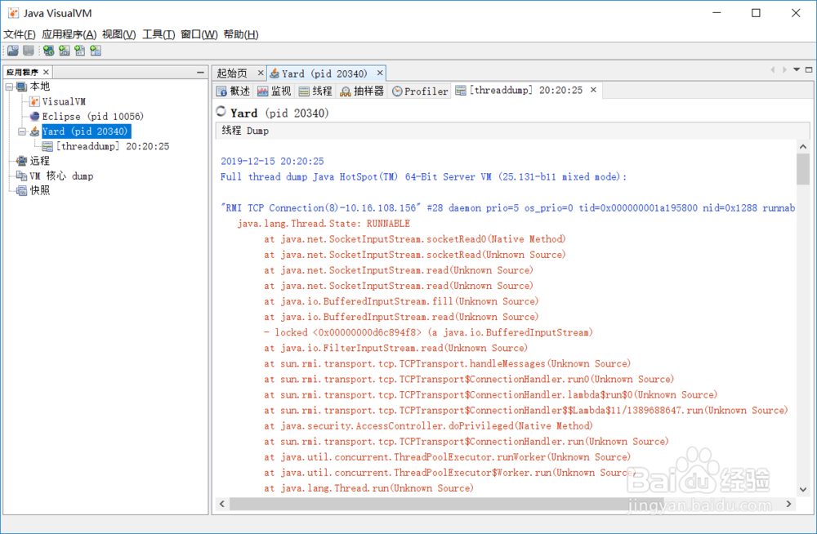Image resolution: width=817 pixels, height=534 pixels.
Task: Switch to the 抽样器 tab
Action: [362, 91]
